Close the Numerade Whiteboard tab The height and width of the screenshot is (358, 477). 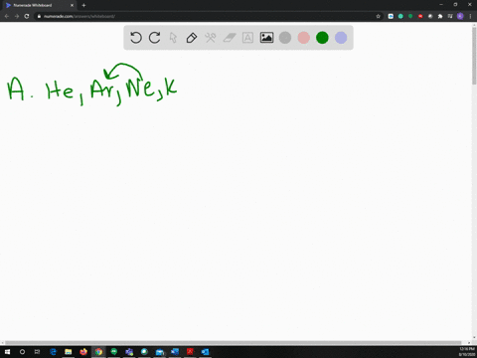click(x=72, y=5)
